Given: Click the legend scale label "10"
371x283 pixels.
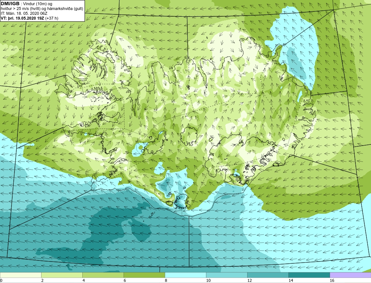Looking at the screenshot, I should click(208, 280).
